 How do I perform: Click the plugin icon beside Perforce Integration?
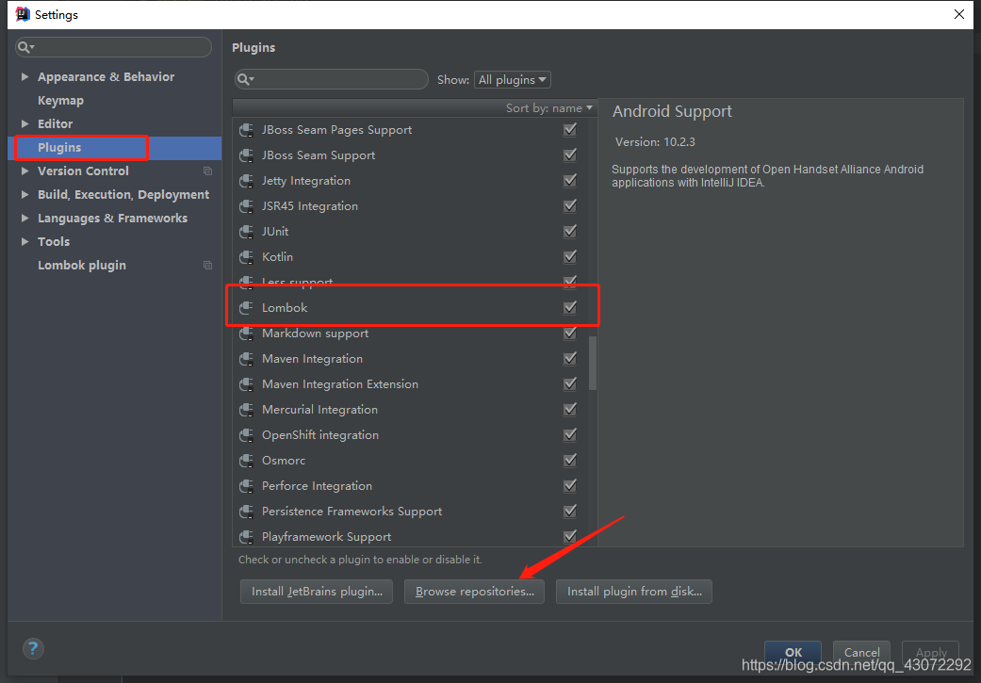click(x=247, y=486)
